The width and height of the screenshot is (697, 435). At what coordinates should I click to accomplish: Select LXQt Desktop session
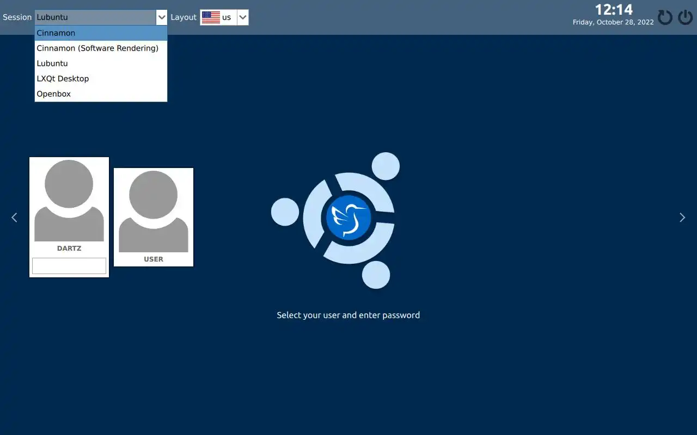tap(101, 79)
